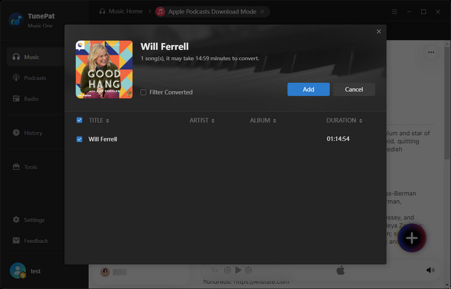Viewport: 451px width, 289px height.
Task: Open the hamburger menu in title bar
Action: click(394, 12)
